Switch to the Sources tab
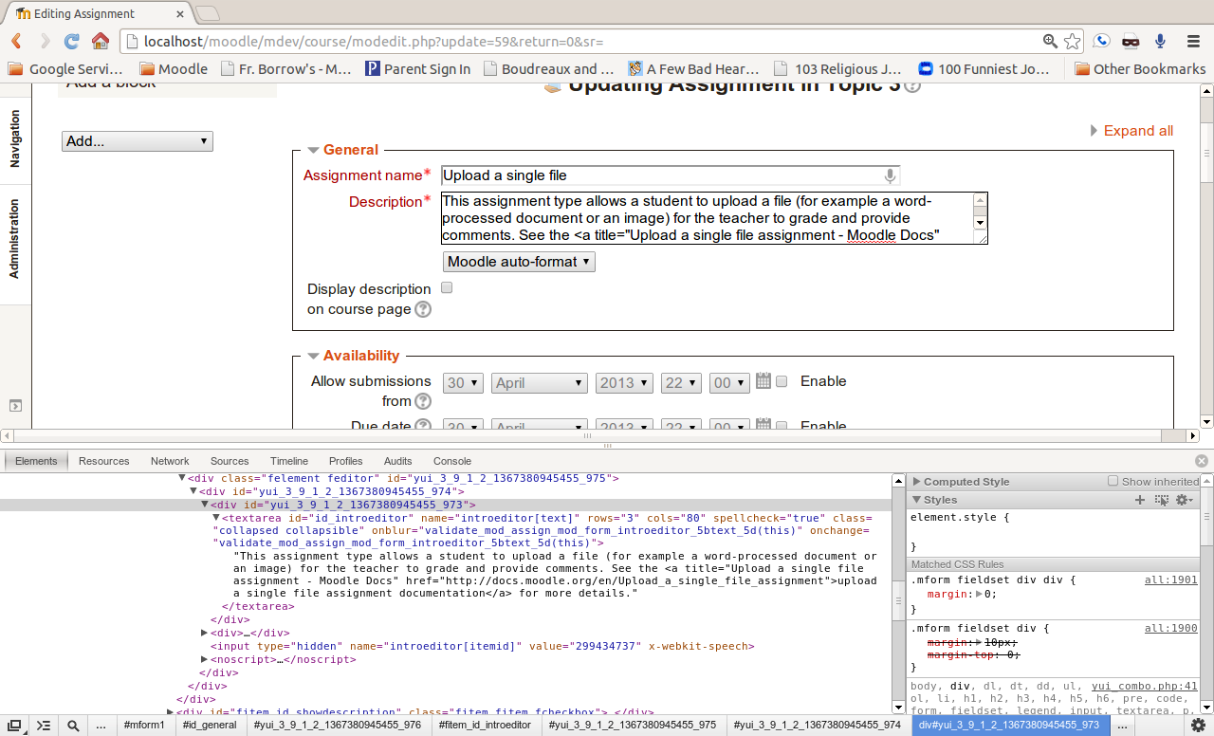This screenshot has height=736, width=1214. coord(230,461)
